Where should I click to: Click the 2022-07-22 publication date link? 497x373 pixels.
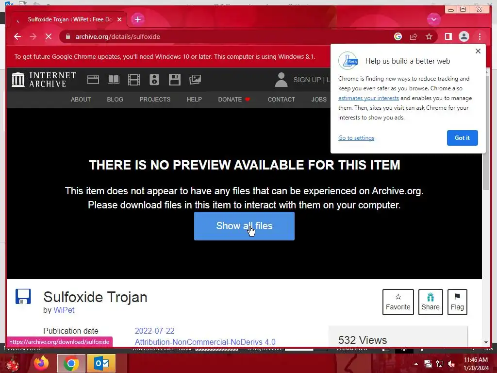click(x=154, y=331)
